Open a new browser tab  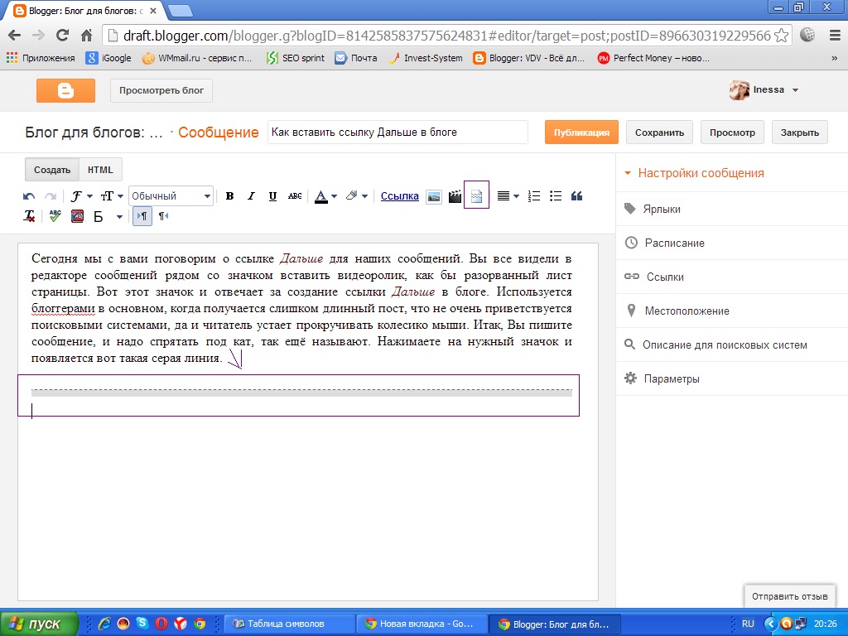click(x=180, y=11)
